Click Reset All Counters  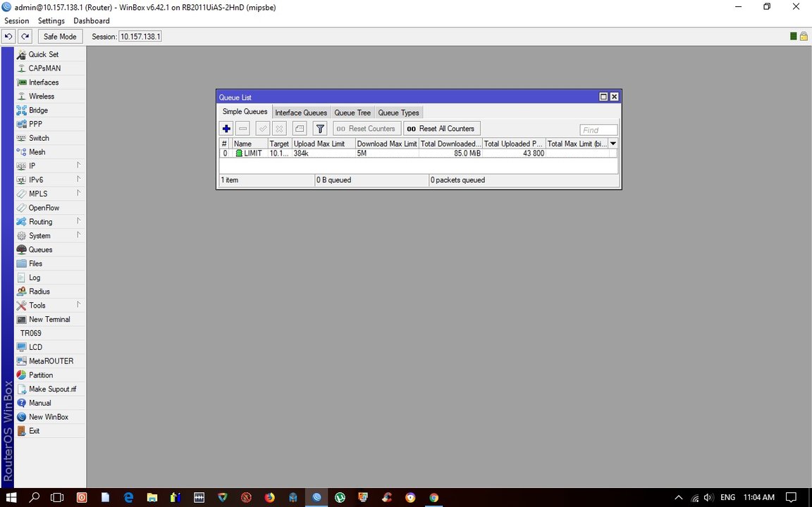(x=442, y=129)
